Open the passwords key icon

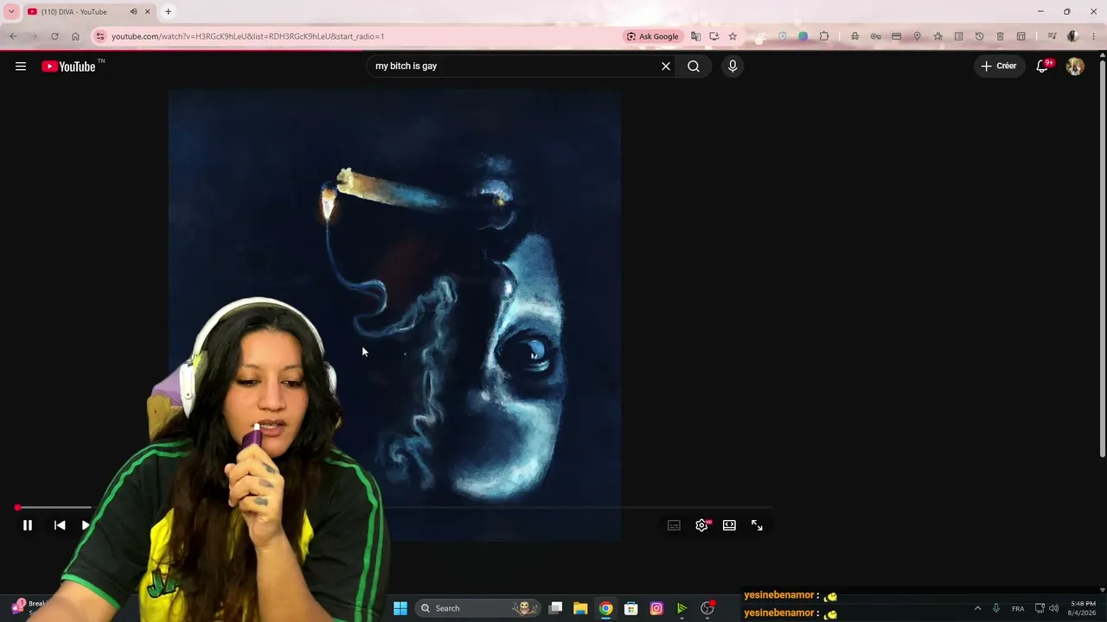pos(875,36)
